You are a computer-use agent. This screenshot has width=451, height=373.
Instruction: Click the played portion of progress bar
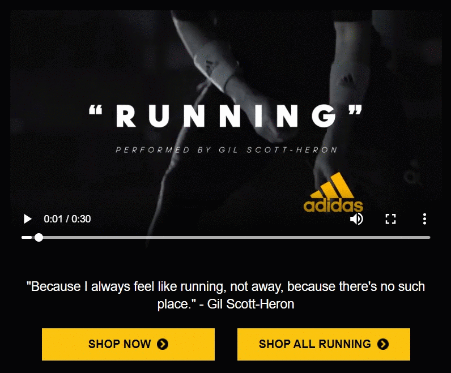(28, 237)
